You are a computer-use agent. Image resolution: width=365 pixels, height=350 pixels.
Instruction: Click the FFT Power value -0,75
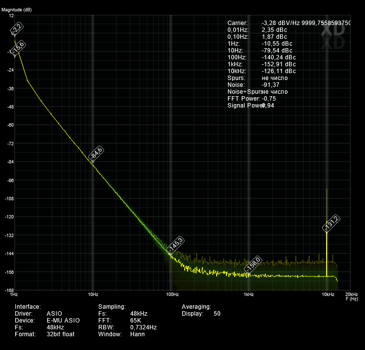coord(269,98)
